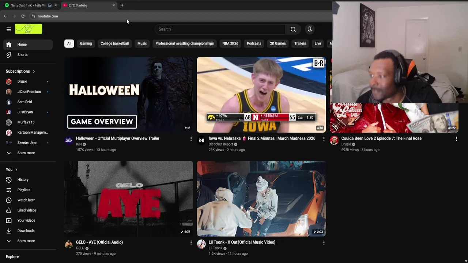Close the Nasty (feat. Tink) browser tab
This screenshot has height=263, width=468.
tap(56, 5)
